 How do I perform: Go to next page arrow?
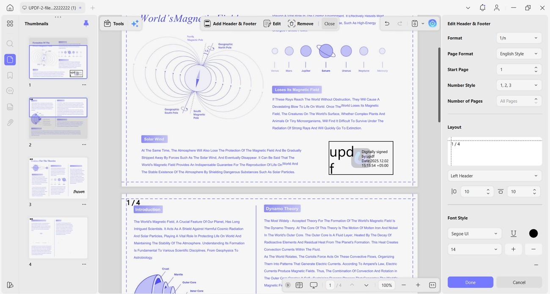pos(366,285)
